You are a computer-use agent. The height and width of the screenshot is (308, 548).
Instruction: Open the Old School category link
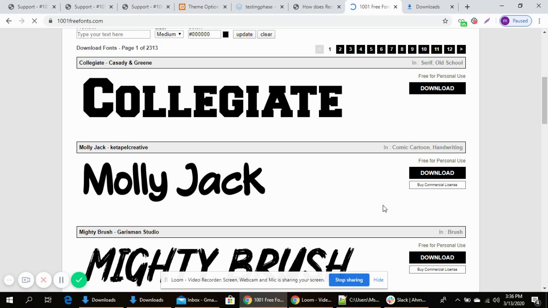pos(449,62)
